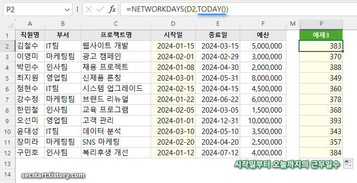The width and height of the screenshot is (357, 183).
Task: Select column B header
Action: pos(63,24)
